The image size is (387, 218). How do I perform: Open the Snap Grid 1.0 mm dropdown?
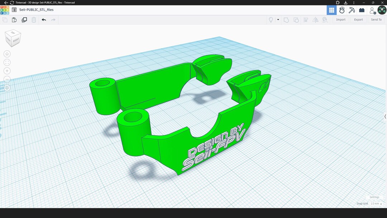tap(375, 204)
